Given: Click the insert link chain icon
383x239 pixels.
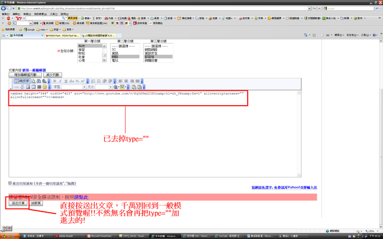Looking at the screenshot, I should pos(16,87).
